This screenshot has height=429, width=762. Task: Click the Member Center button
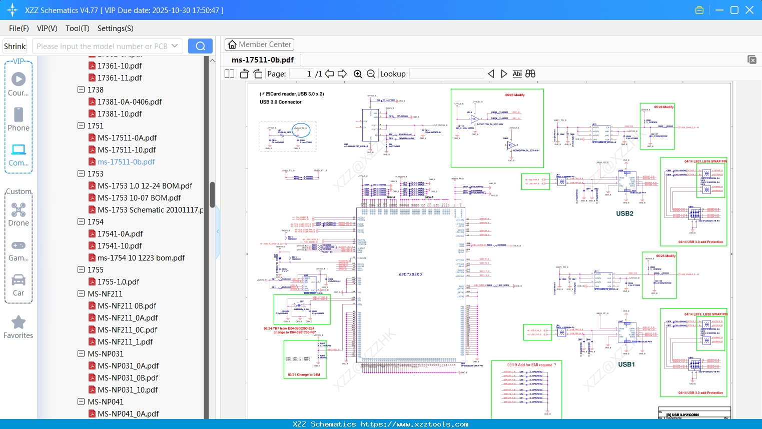[x=259, y=44]
